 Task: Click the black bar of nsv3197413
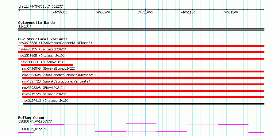144,104
